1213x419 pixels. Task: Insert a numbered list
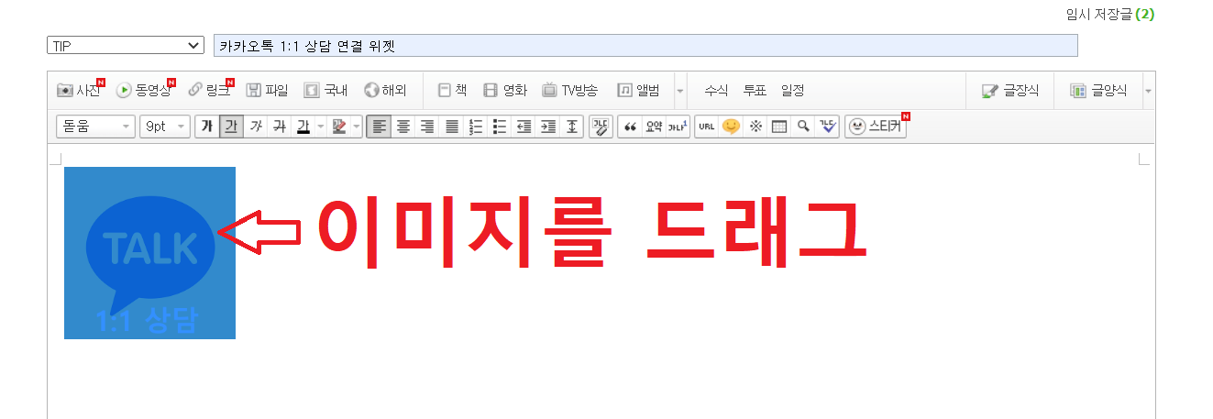(x=476, y=127)
